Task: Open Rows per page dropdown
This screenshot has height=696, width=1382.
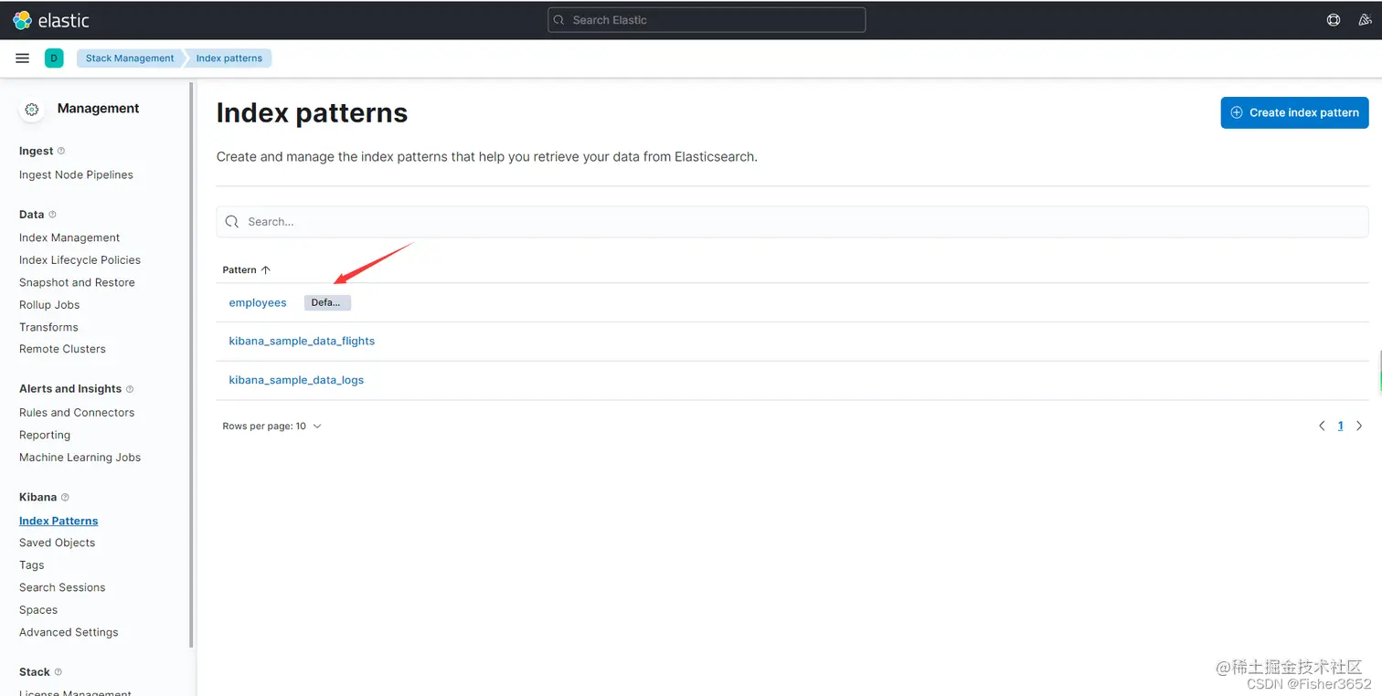Action: point(272,427)
